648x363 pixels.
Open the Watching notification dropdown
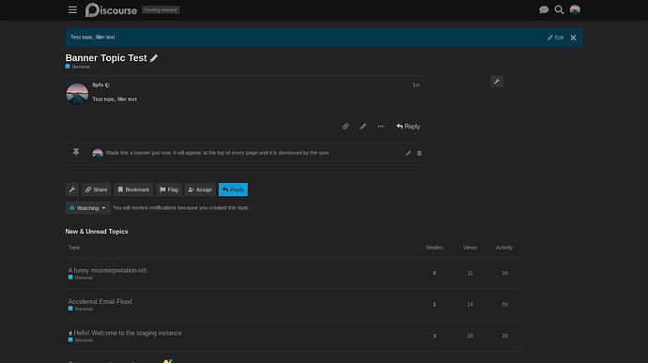pyautogui.click(x=87, y=207)
